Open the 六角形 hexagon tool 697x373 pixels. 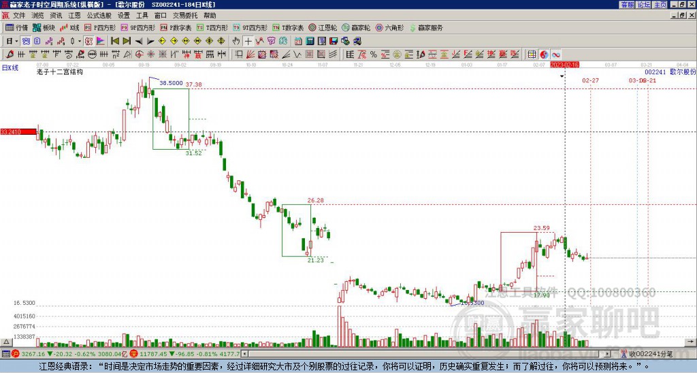(x=389, y=27)
